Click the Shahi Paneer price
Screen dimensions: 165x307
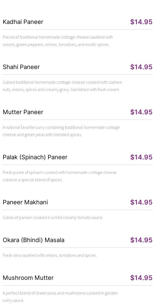[141, 67]
